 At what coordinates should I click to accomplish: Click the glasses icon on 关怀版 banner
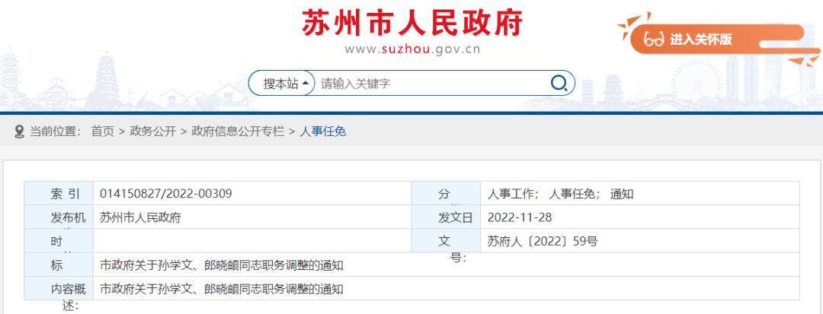tap(654, 40)
